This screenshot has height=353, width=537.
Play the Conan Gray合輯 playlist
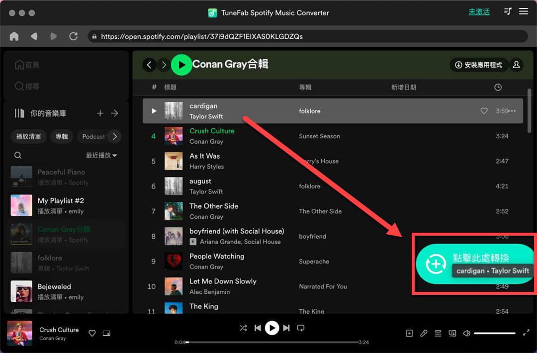(x=181, y=65)
